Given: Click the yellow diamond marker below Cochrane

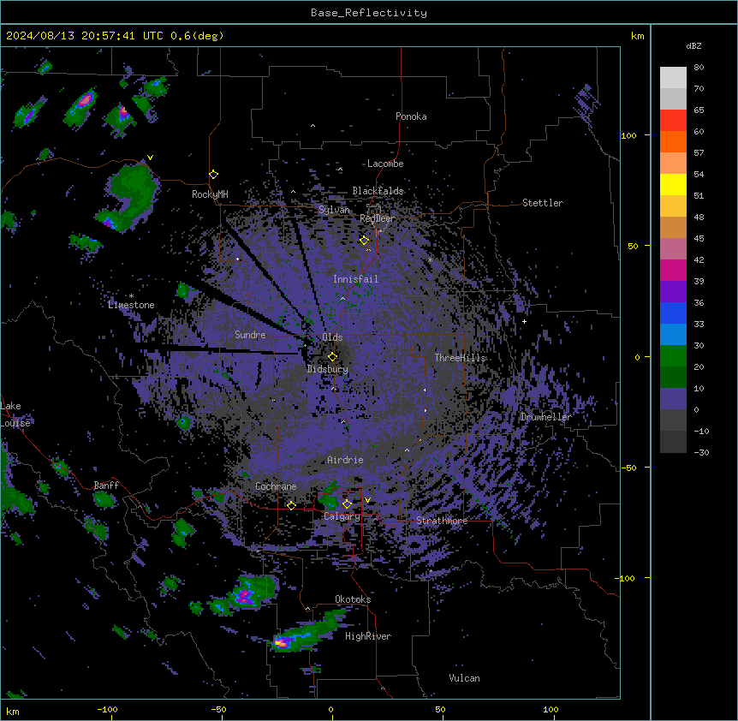Looking at the screenshot, I should click(x=291, y=505).
